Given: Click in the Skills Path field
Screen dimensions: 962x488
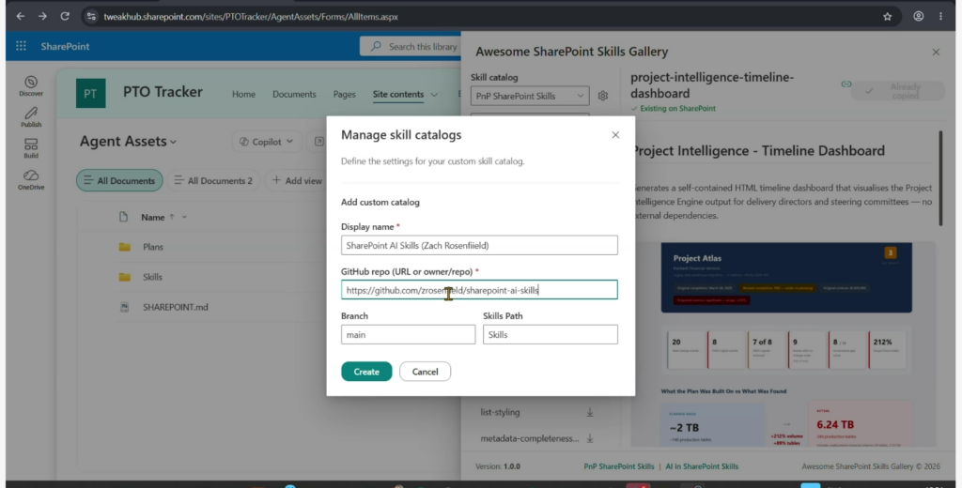Looking at the screenshot, I should pos(551,335).
